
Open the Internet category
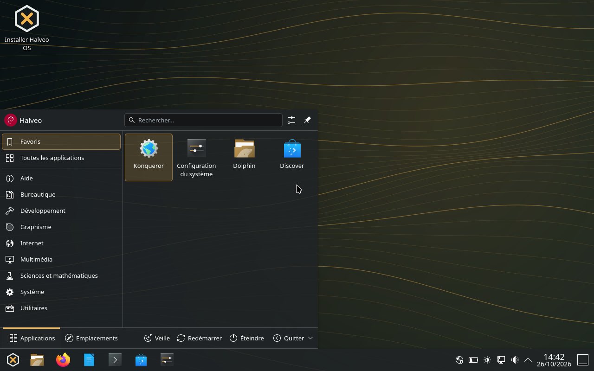[x=61, y=243]
